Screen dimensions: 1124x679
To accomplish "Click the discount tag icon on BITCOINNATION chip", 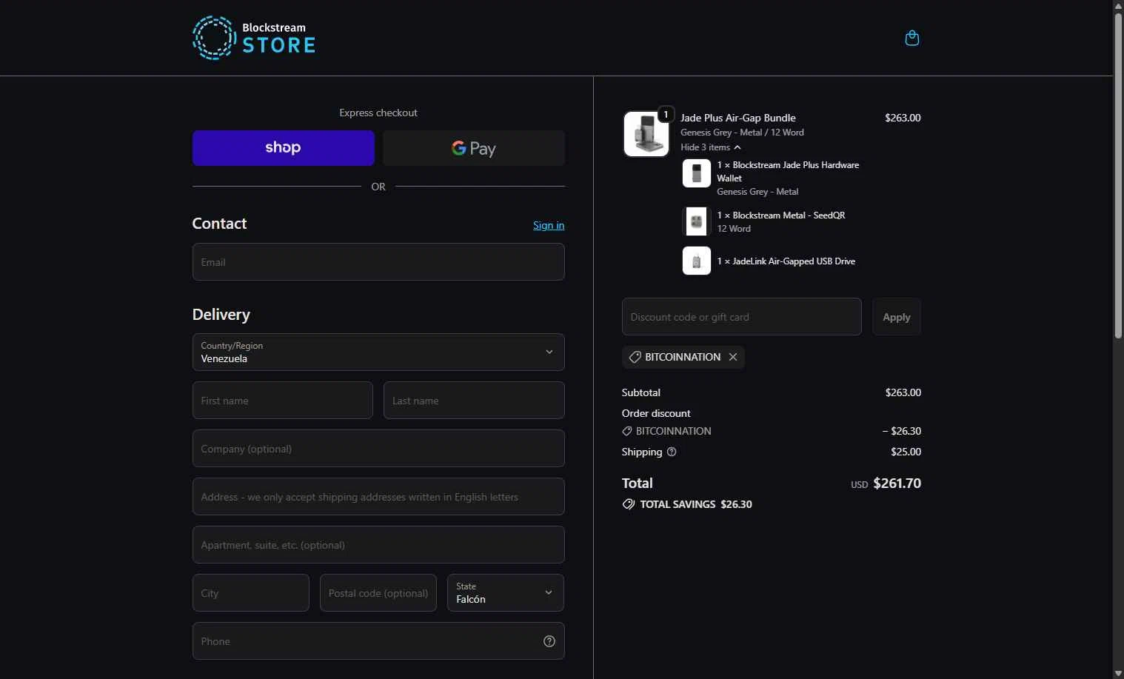I will (x=635, y=357).
